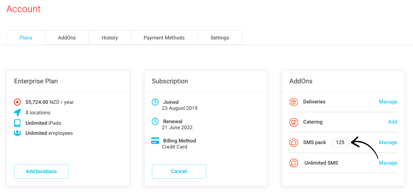The image size is (413, 196).
Task: Click the 21 June 2022 renewal date
Action: pos(177,128)
